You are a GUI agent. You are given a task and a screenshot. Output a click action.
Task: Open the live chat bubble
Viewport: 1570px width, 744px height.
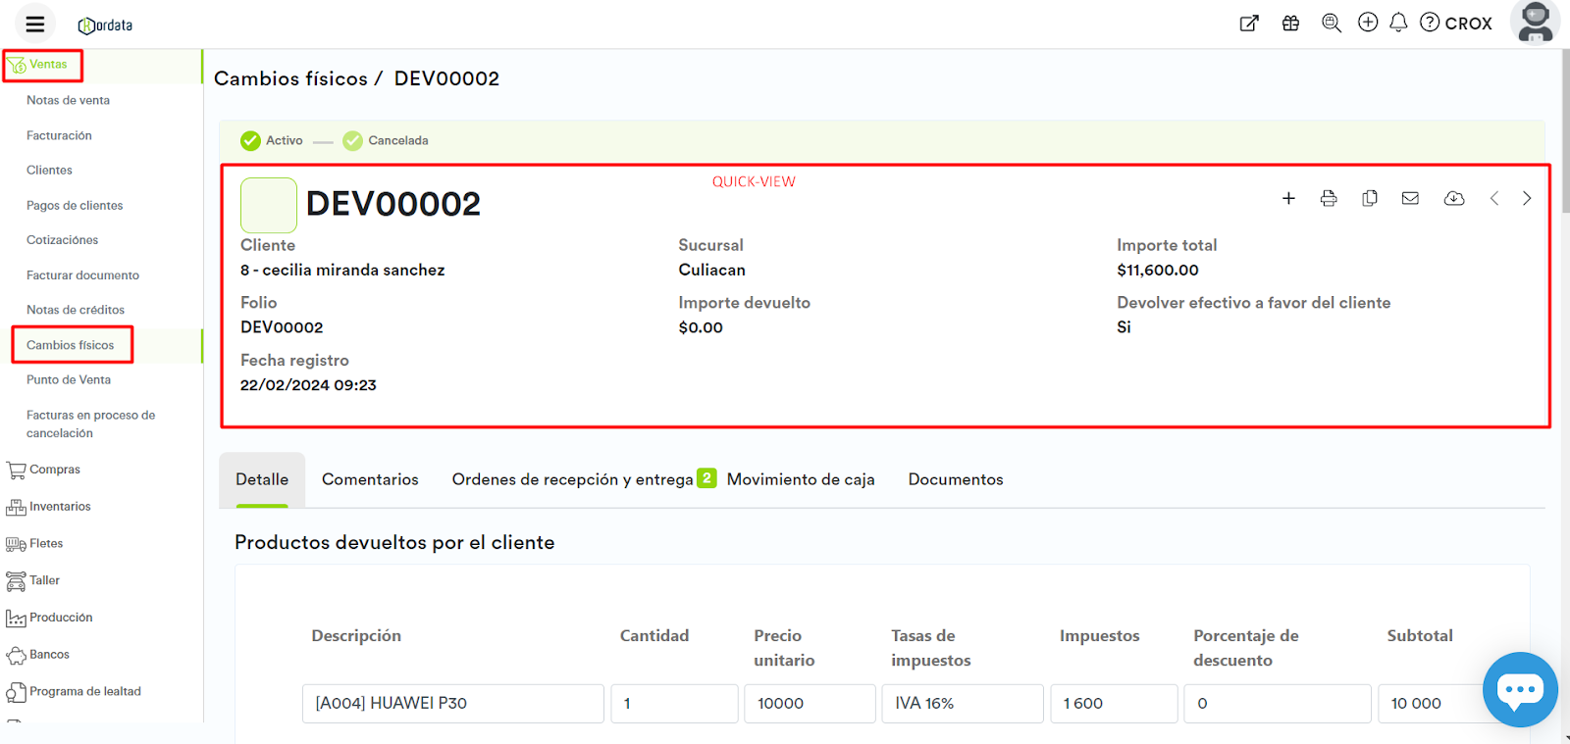[1520, 689]
